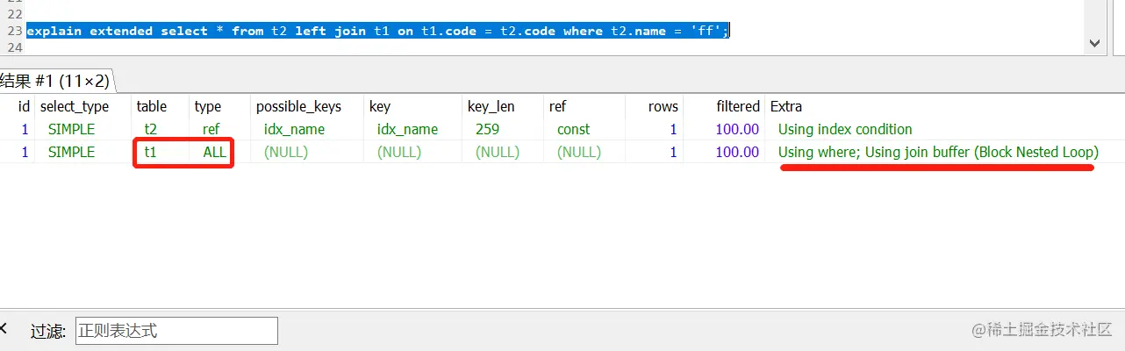Viewport: 1125px width, 351px height.
Task: Select the const cell in ref column
Action: click(x=573, y=129)
